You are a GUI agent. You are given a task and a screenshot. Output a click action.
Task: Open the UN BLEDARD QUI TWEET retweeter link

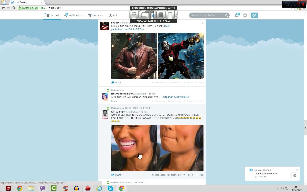138,108
